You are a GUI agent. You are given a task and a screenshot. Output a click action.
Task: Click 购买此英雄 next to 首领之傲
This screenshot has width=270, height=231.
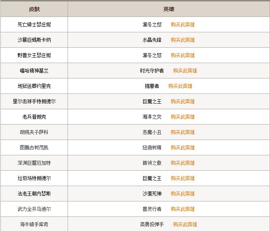(183, 163)
